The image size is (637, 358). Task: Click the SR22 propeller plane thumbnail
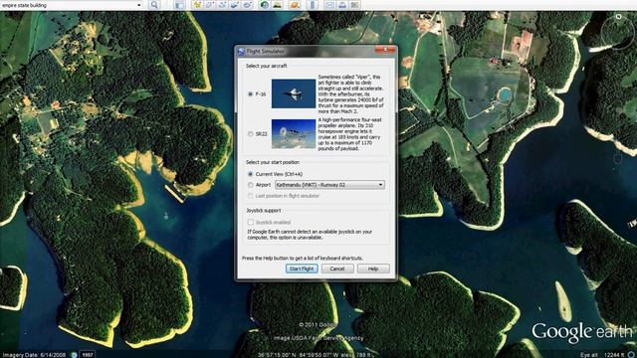[294, 134]
